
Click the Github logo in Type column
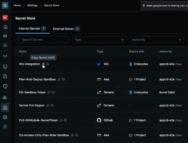99,120
